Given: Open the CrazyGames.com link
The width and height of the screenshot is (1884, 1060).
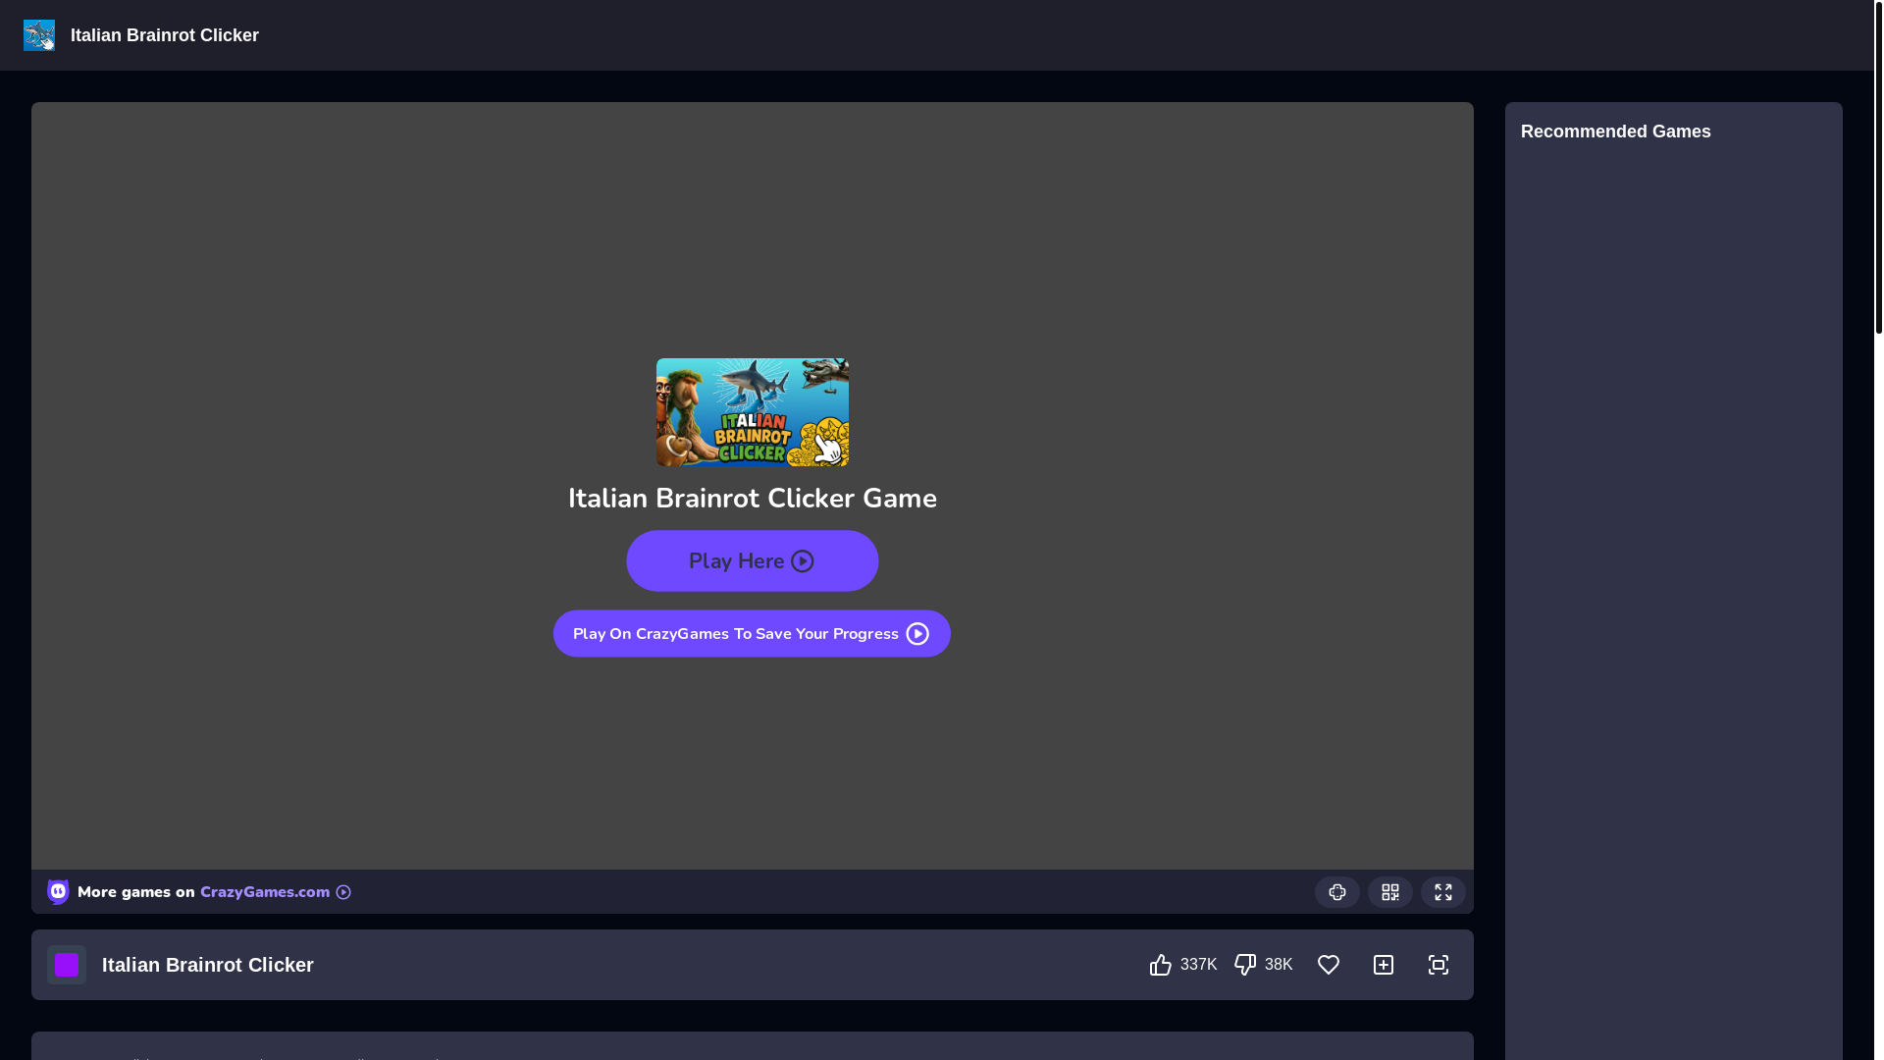Looking at the screenshot, I should 265,892.
